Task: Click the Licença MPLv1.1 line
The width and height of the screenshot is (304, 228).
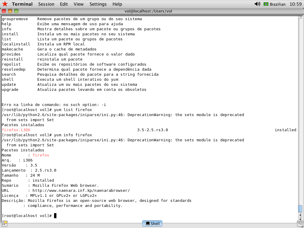Action: pyautogui.click(x=49, y=195)
